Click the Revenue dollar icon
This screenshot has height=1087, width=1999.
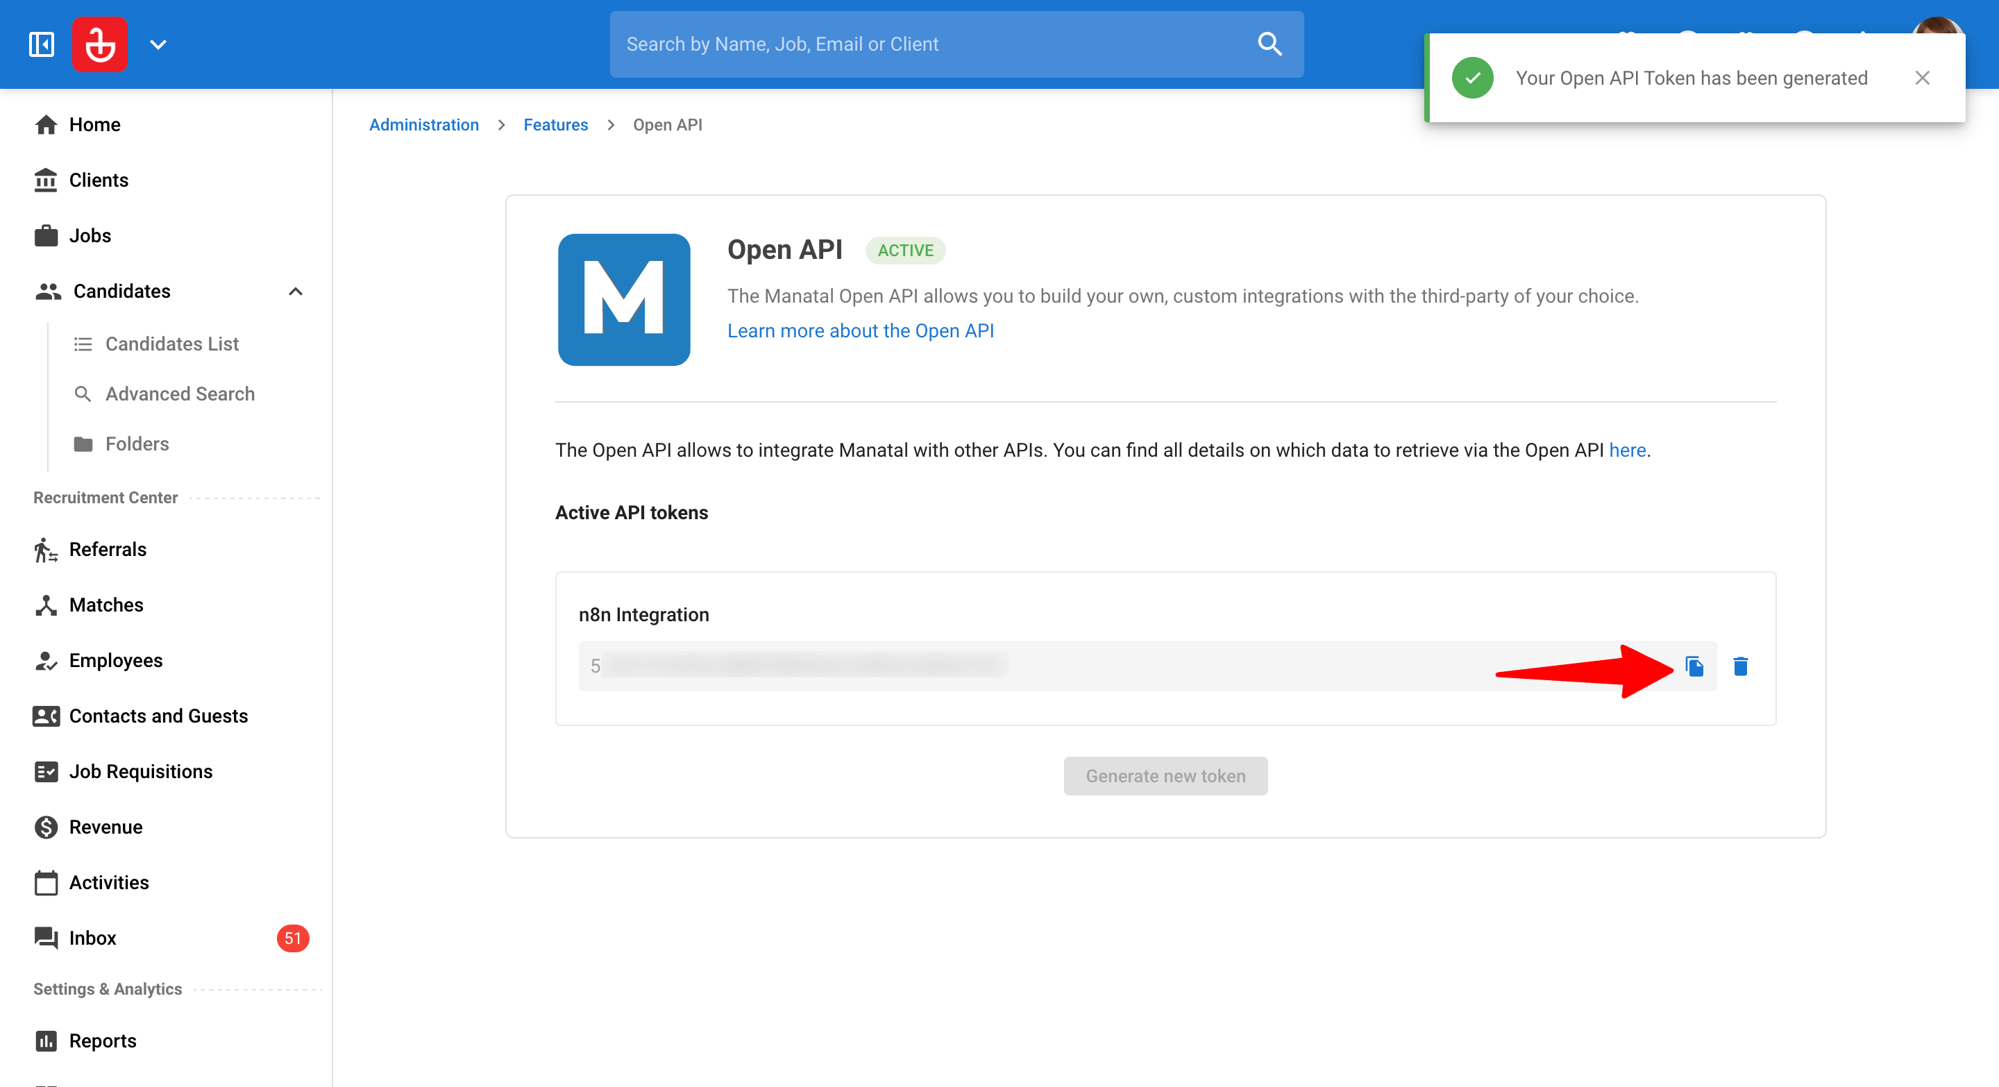tap(46, 827)
